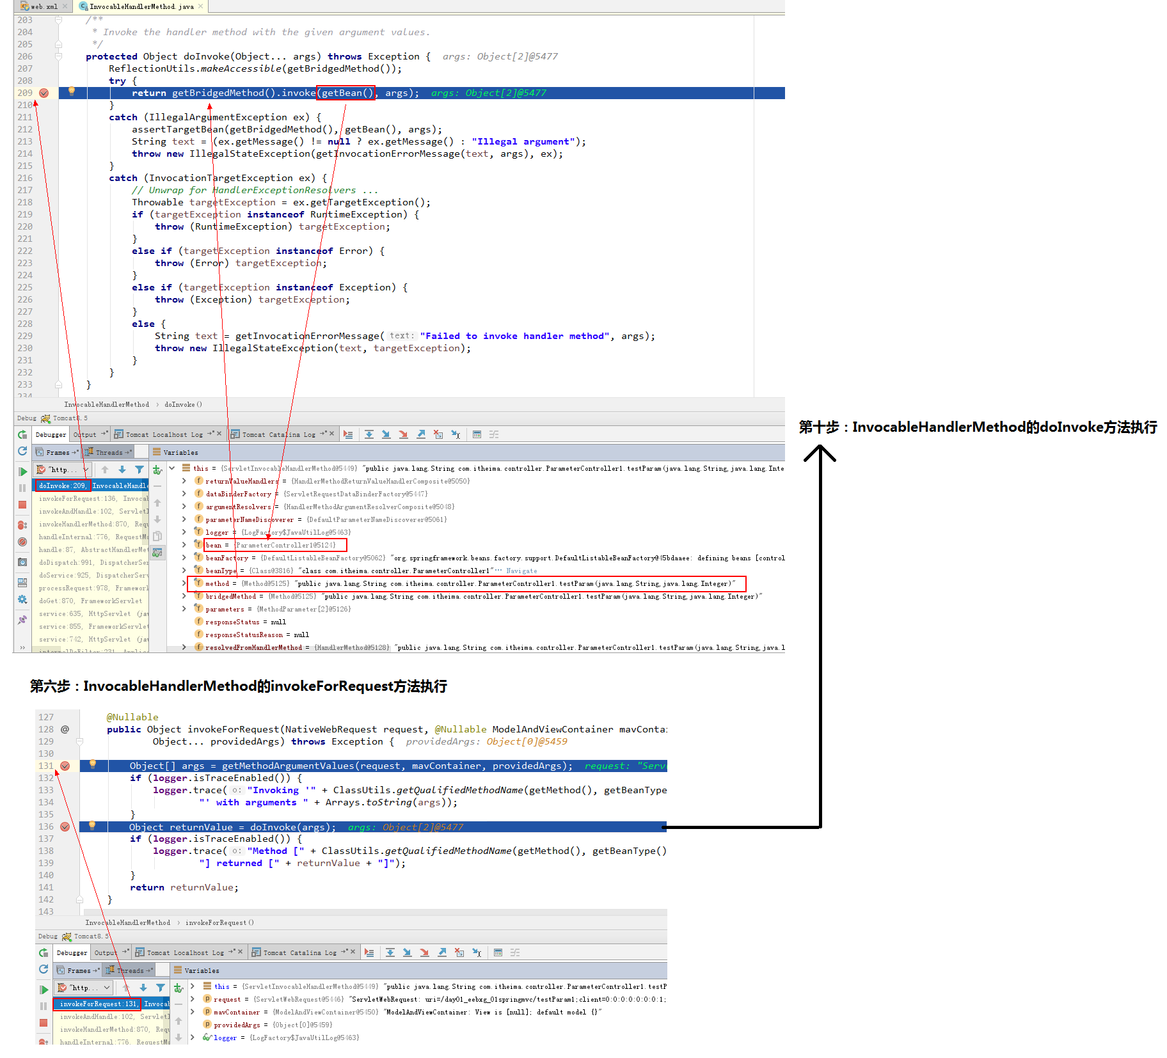1167x1058 pixels.
Task: Open the "http..." thread selector dropdown
Action: point(63,470)
